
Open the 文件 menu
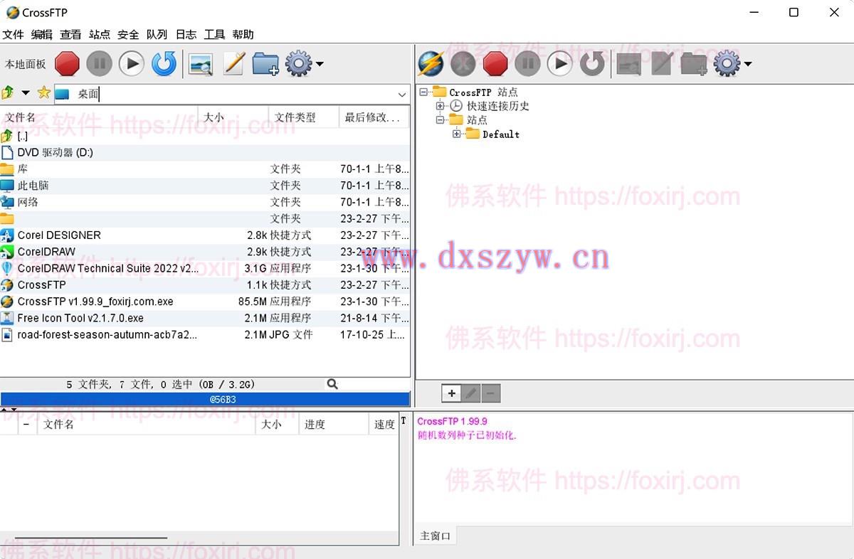point(13,34)
